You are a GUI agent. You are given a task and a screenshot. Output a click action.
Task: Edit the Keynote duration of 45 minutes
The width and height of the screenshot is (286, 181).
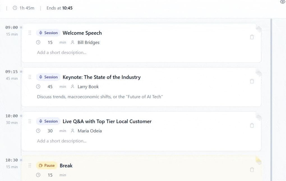point(50,87)
